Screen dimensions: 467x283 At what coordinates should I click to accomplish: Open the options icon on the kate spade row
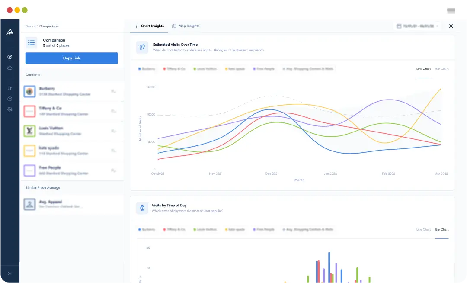point(113,151)
